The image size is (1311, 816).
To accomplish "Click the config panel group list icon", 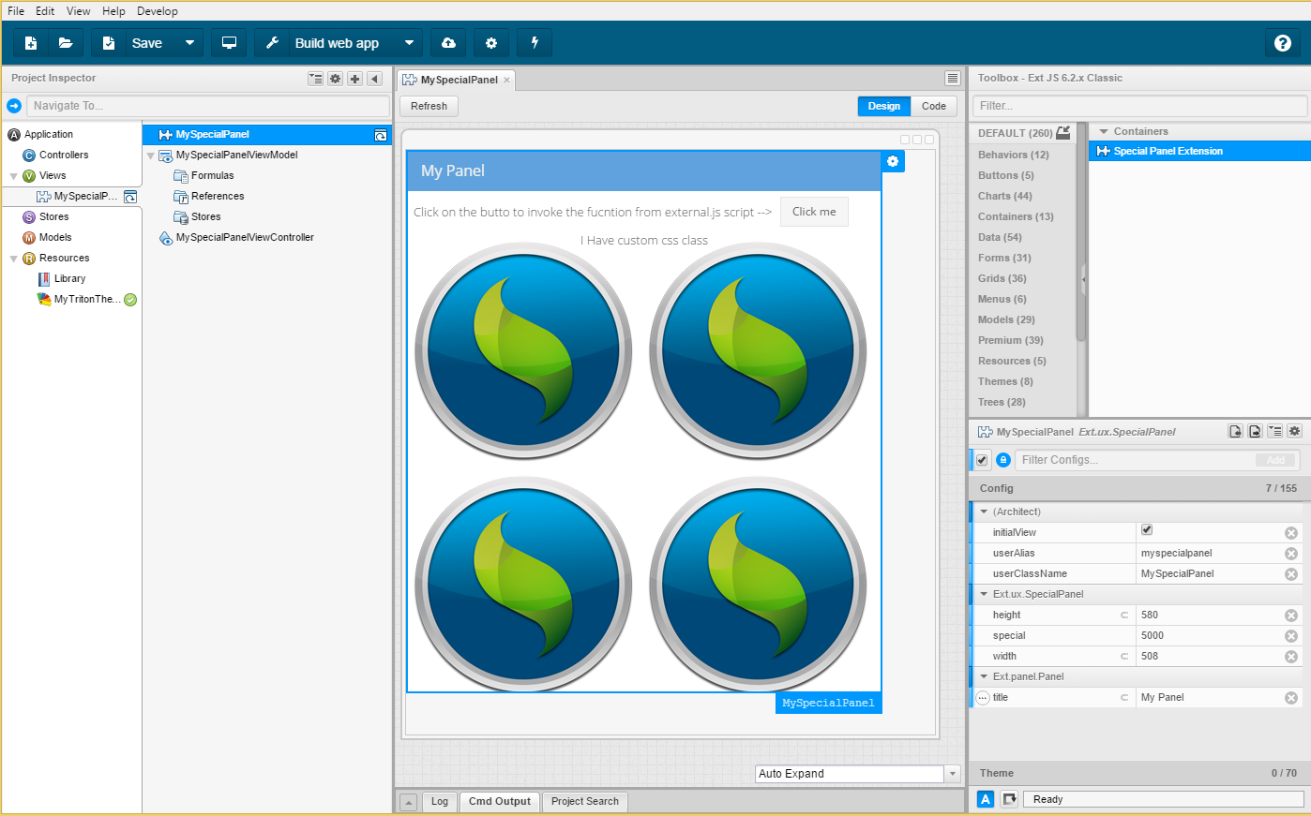I will [1274, 432].
